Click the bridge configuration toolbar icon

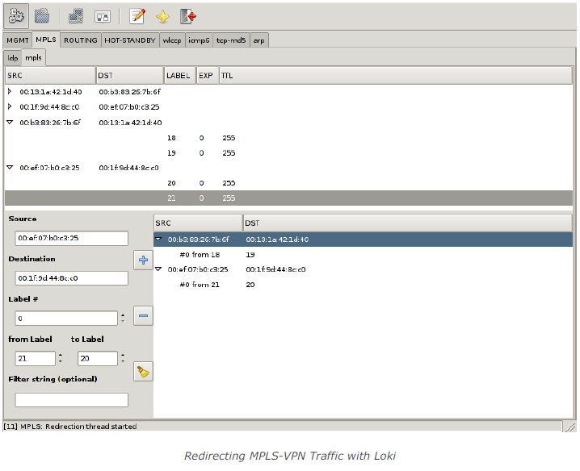103,17
